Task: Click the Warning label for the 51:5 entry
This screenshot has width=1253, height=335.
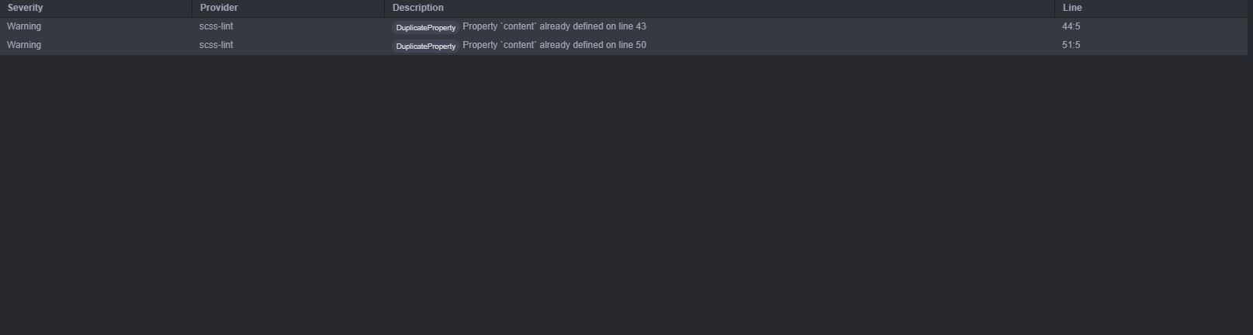Action: [24, 45]
